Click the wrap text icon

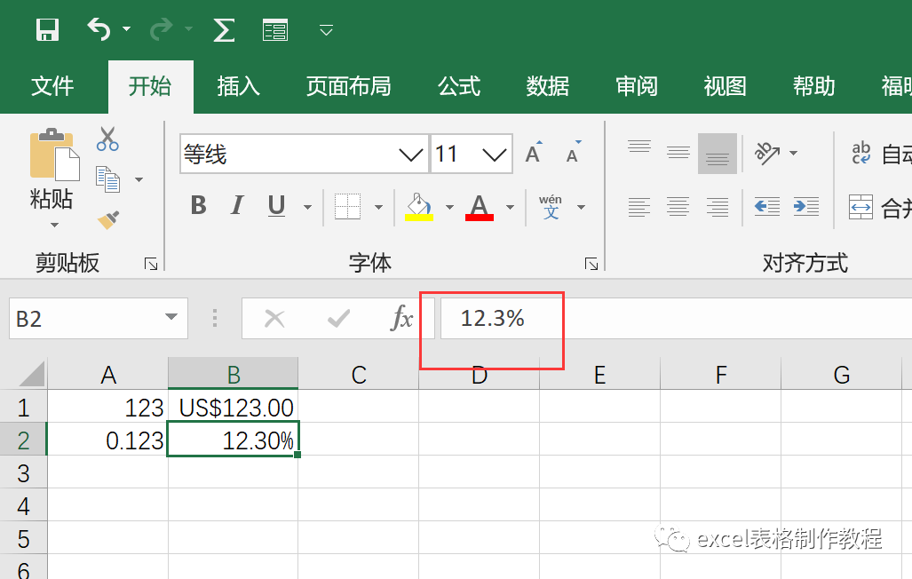[x=861, y=153]
